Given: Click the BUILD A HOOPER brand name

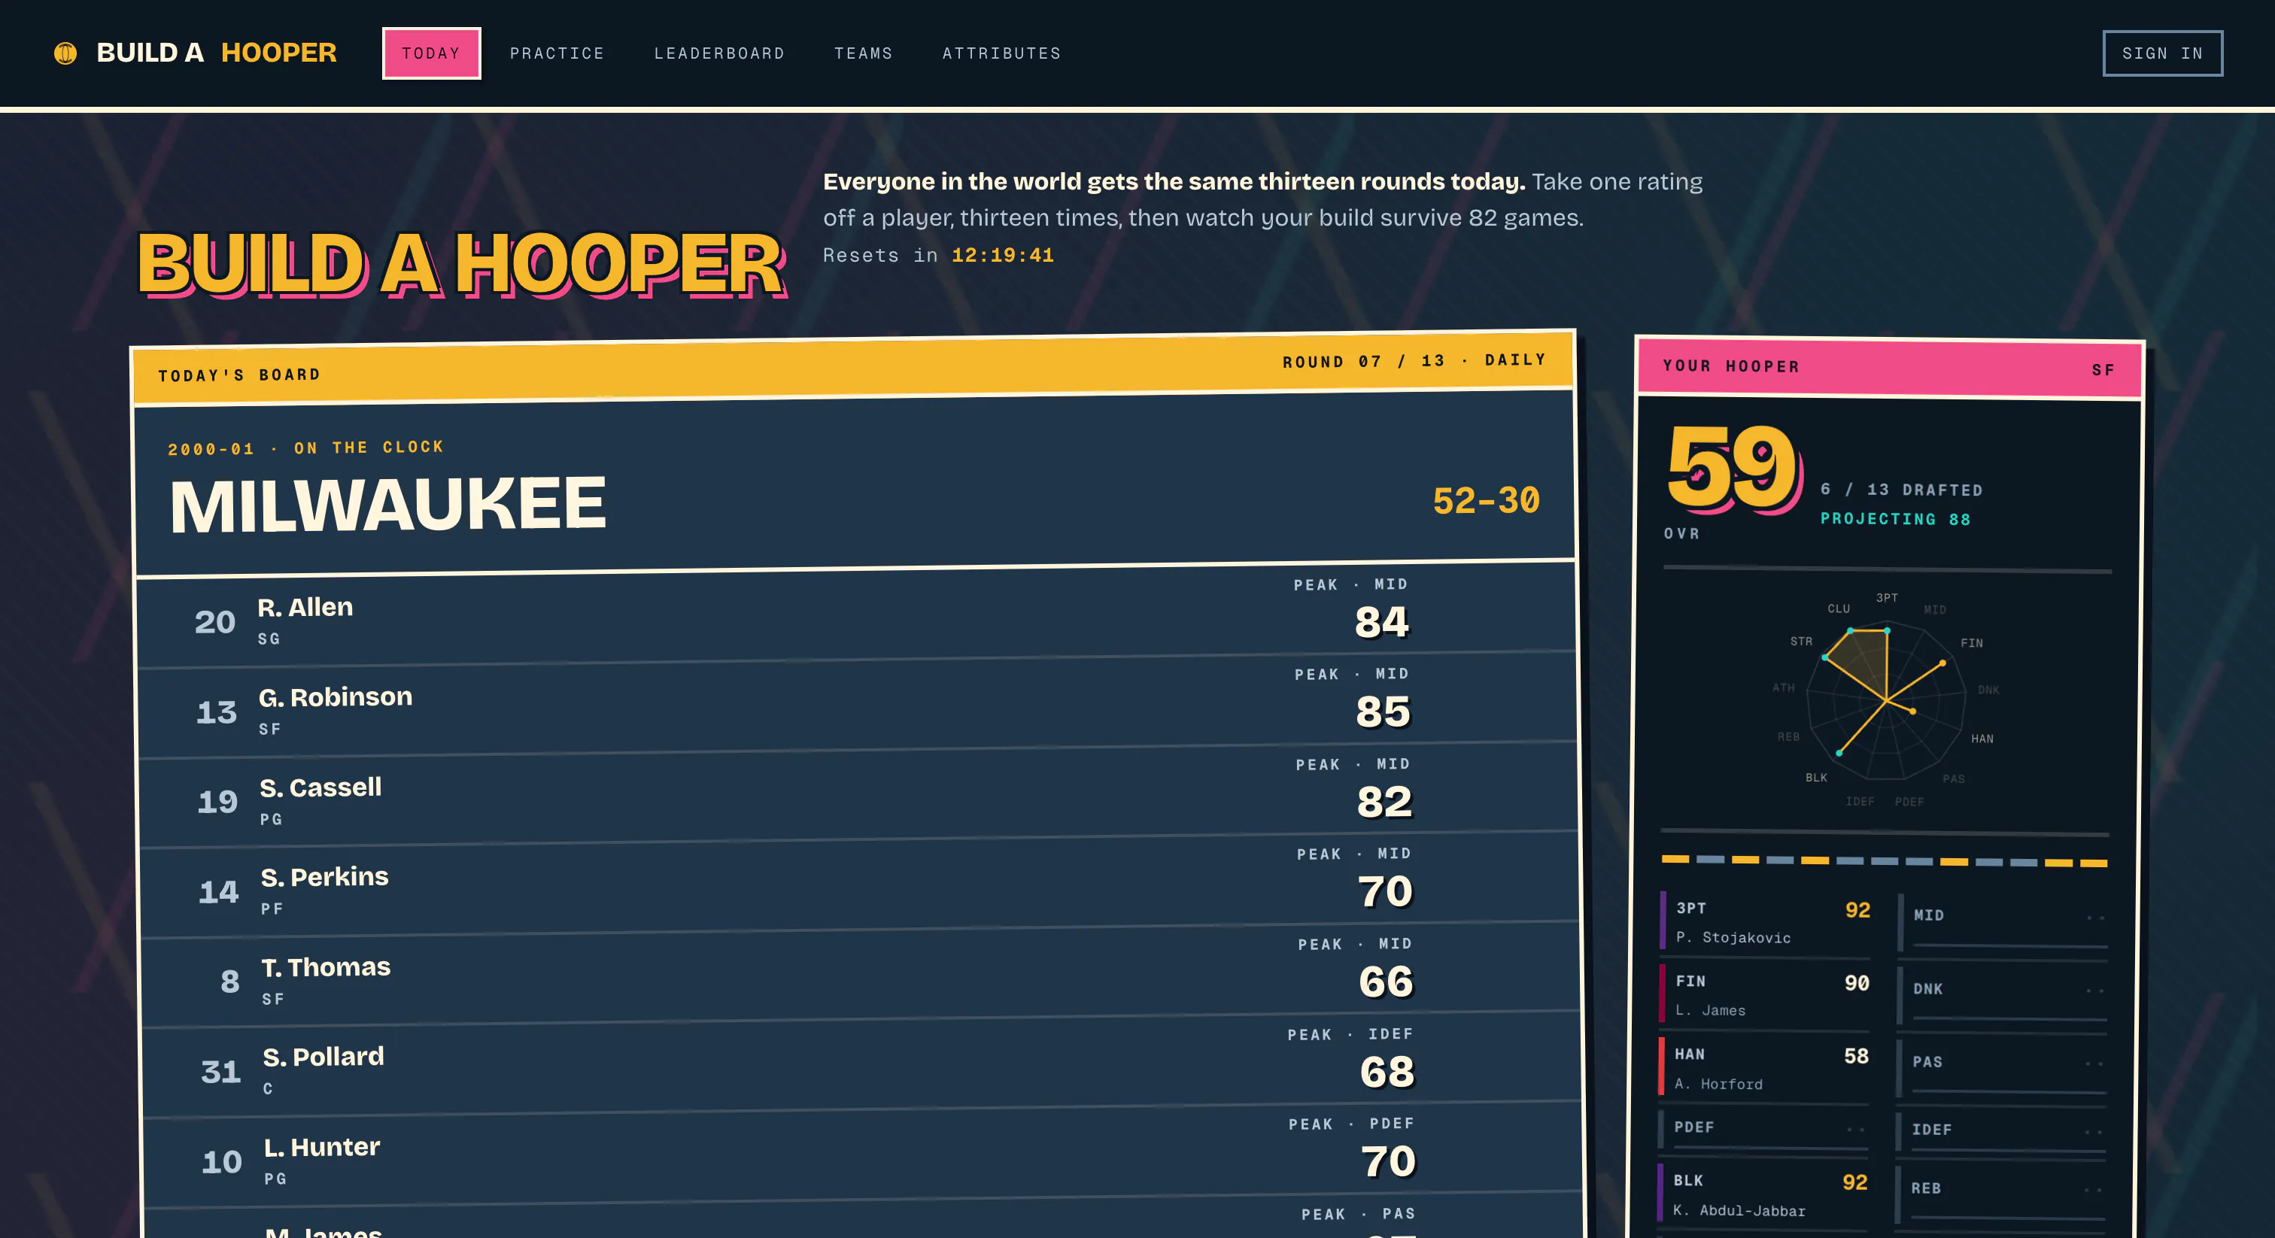Looking at the screenshot, I should 217,53.
